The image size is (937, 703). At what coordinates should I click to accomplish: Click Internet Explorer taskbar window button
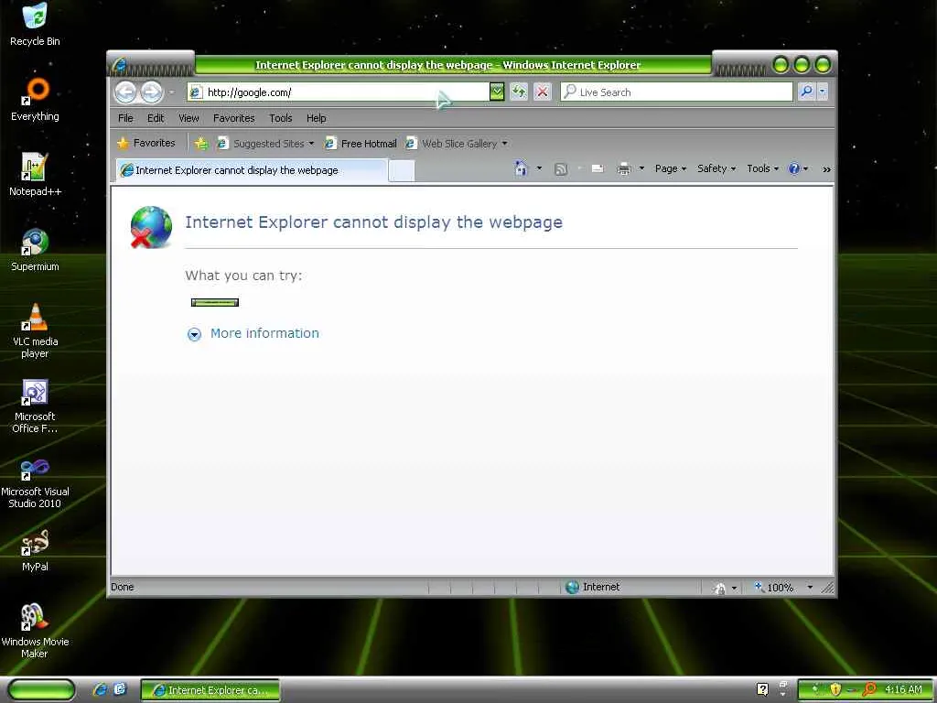tap(210, 690)
